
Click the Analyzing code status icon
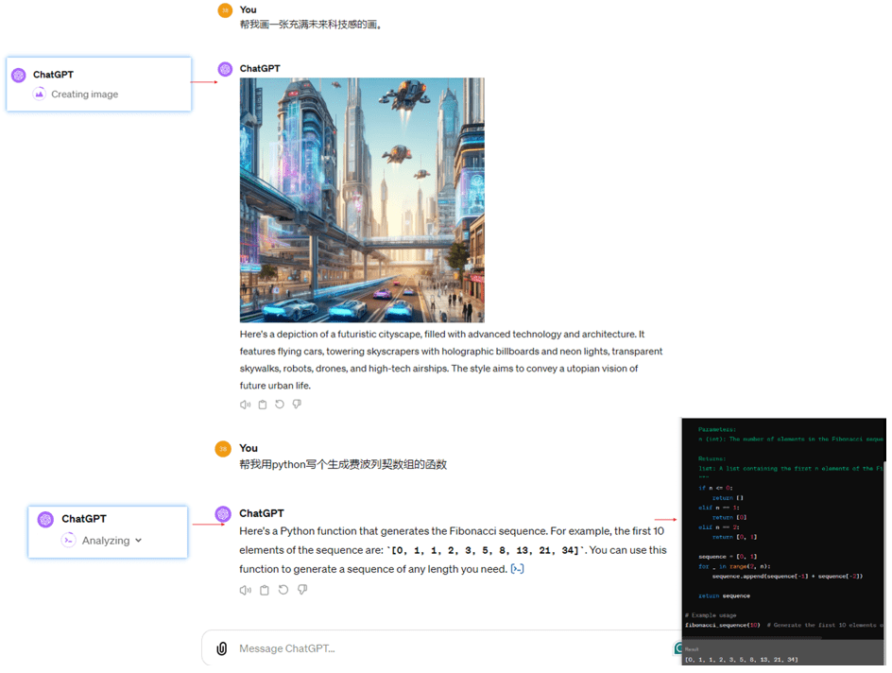[68, 541]
